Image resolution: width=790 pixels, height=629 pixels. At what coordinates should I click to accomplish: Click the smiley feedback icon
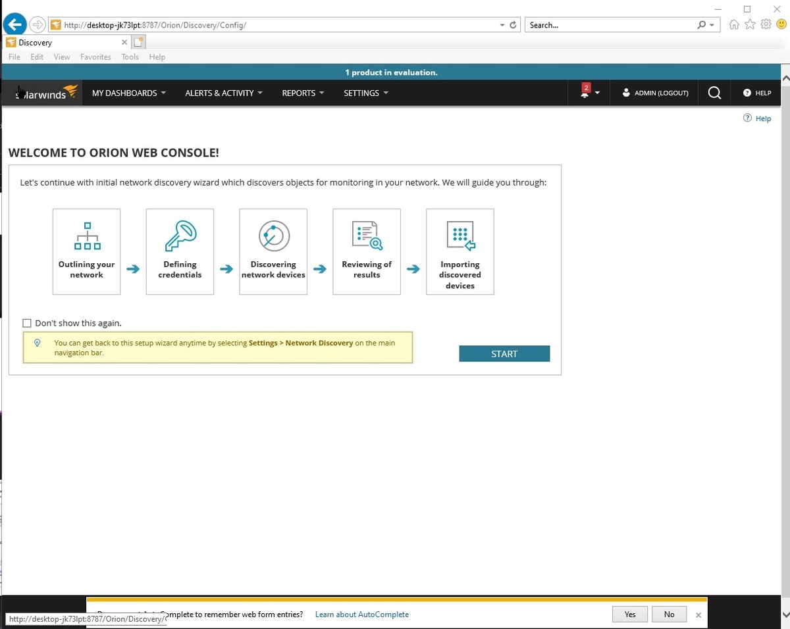click(781, 24)
